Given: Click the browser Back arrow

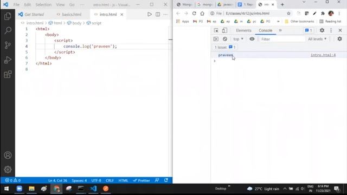Looking at the screenshot, I should coord(178,14).
